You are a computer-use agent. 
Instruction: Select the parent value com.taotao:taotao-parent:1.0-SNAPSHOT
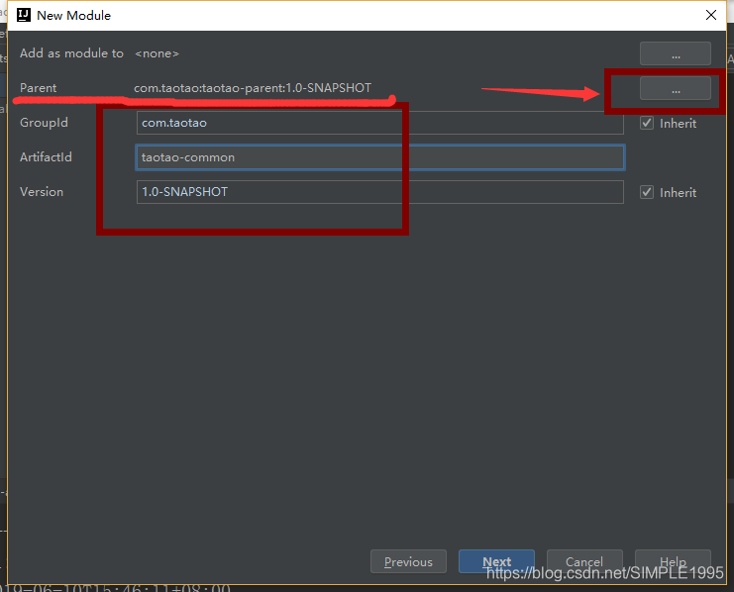[253, 88]
